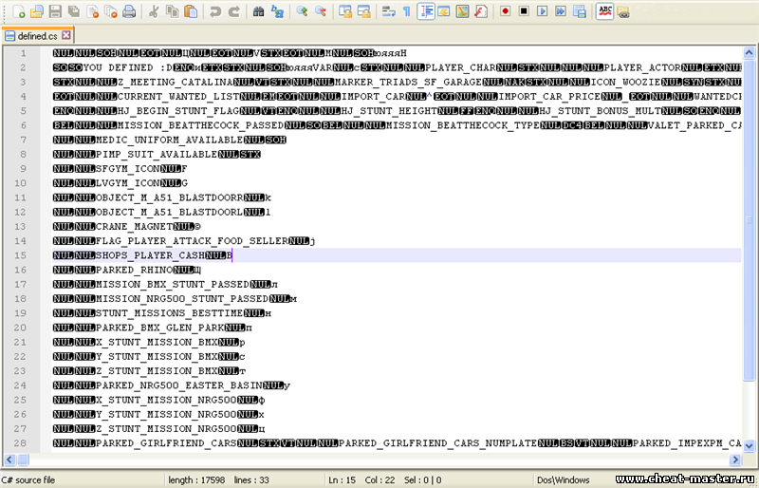
Task: Open a file using the folder icon
Action: click(x=36, y=11)
